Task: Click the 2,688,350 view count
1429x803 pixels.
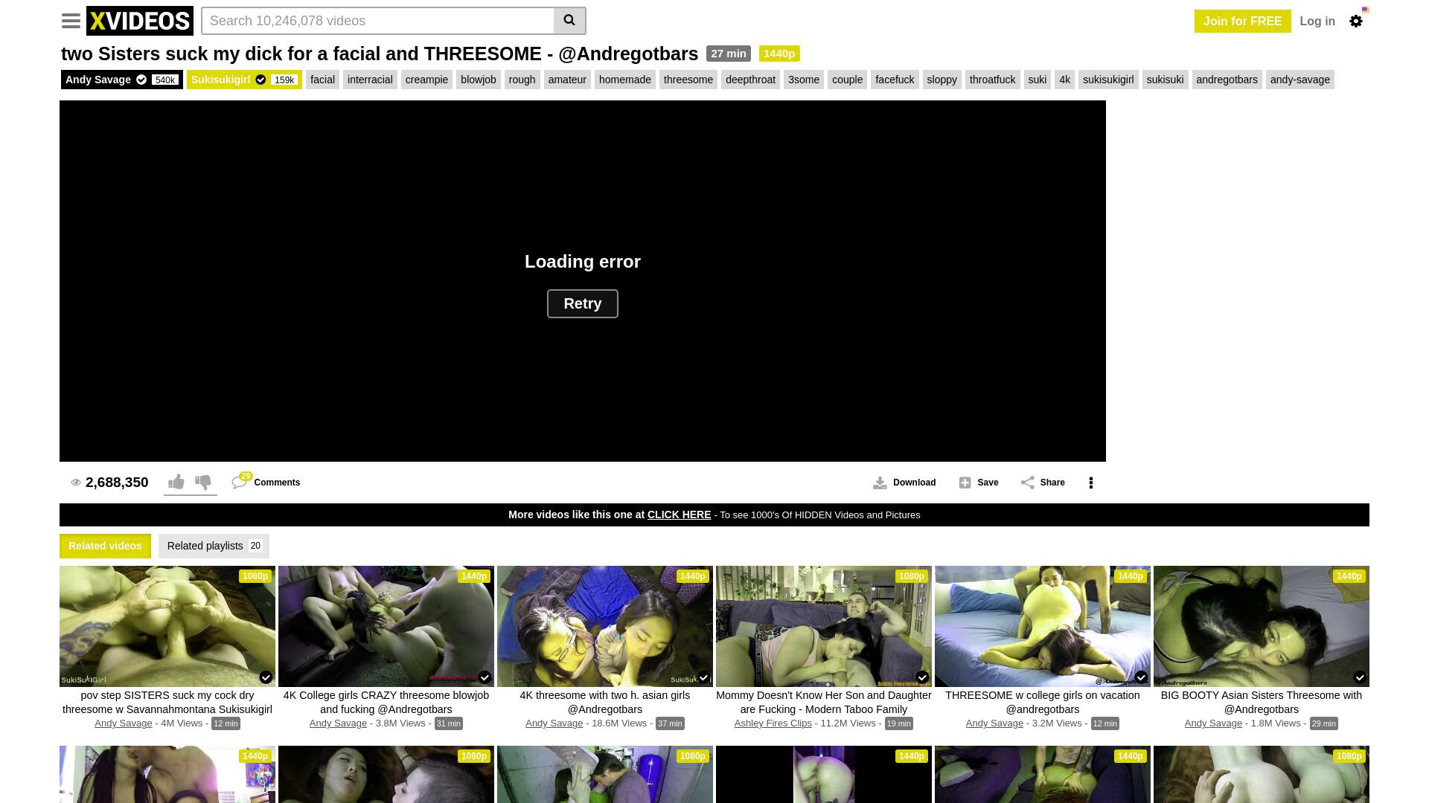Action: (x=117, y=483)
